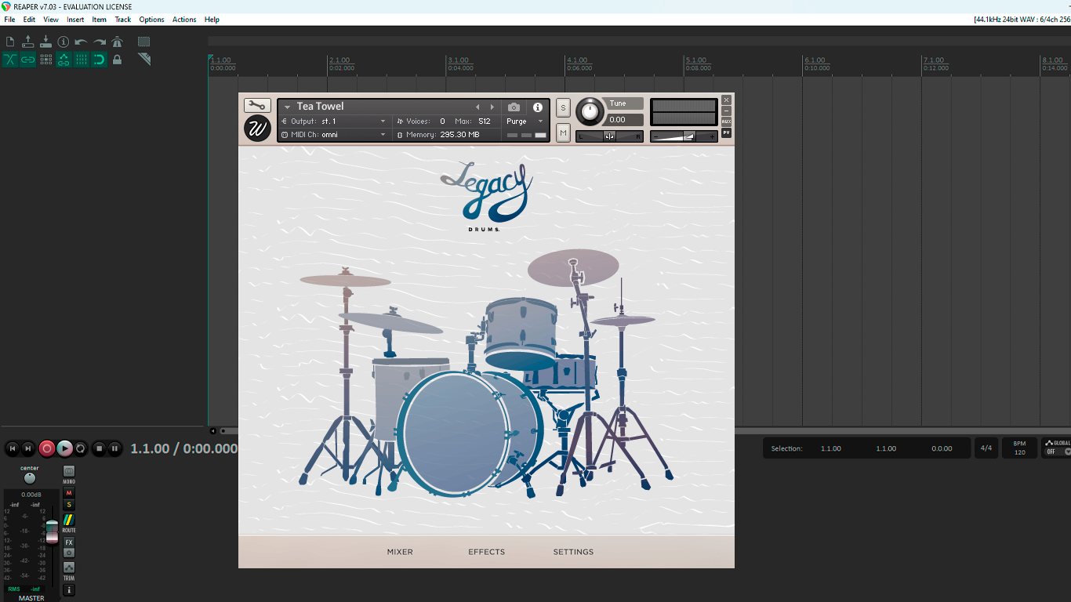Viewport: 1071px width, 602px height.
Task: Open the Purge dropdown menu
Action: 525,121
